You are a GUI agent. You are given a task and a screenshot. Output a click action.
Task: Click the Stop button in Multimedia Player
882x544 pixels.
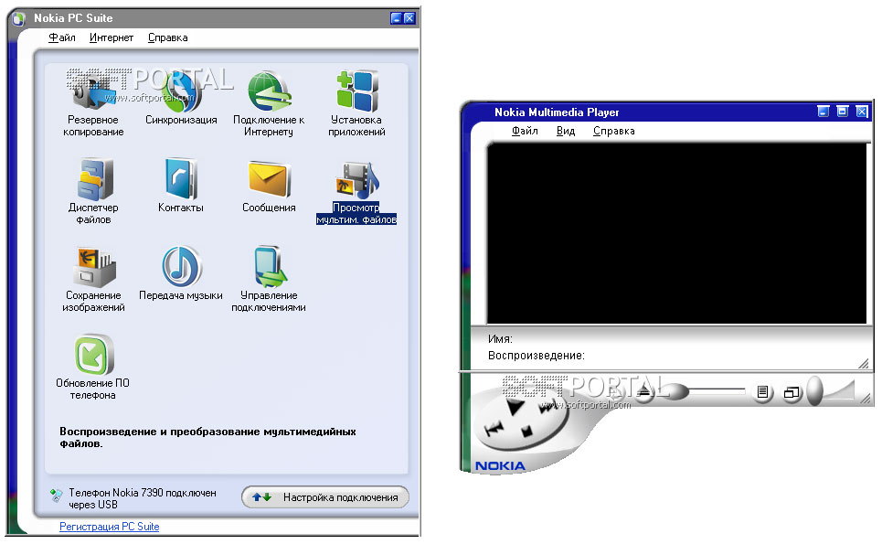pos(526,432)
